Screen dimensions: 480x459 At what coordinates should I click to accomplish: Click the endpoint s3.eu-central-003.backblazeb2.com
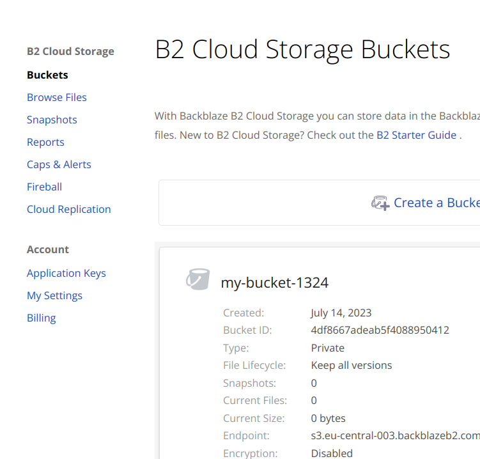click(x=395, y=435)
